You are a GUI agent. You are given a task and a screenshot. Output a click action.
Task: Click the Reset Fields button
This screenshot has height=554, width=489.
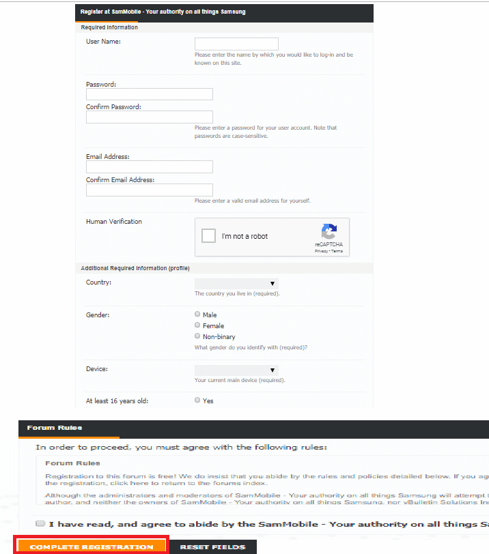tap(213, 547)
